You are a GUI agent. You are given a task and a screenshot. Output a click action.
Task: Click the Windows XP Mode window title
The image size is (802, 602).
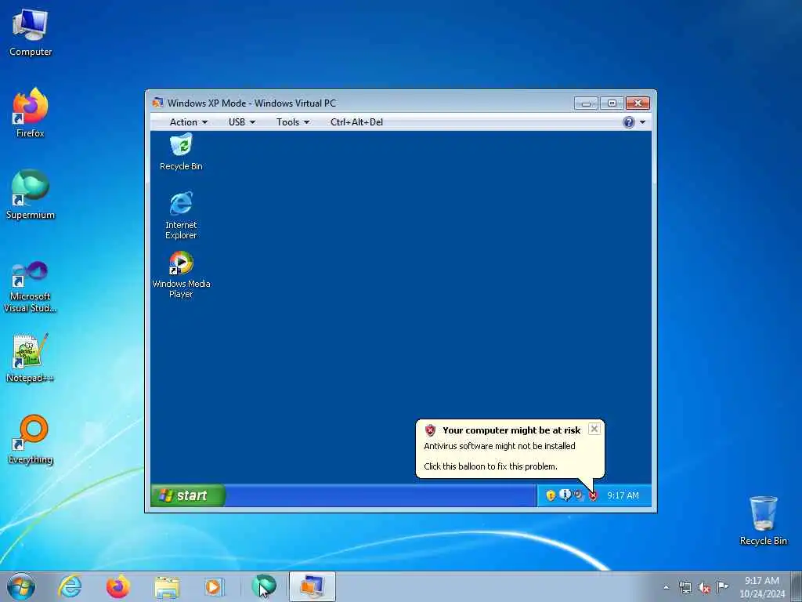pos(251,103)
